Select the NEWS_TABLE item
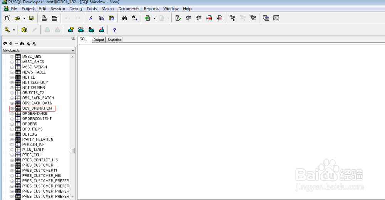This screenshot has height=200, width=385. tap(34, 72)
